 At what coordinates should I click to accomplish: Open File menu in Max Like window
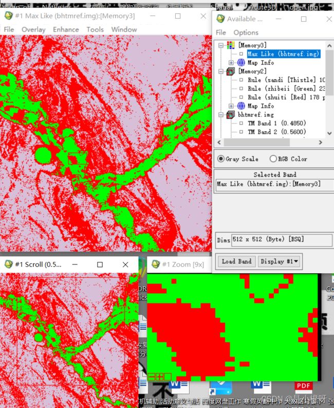(9, 29)
